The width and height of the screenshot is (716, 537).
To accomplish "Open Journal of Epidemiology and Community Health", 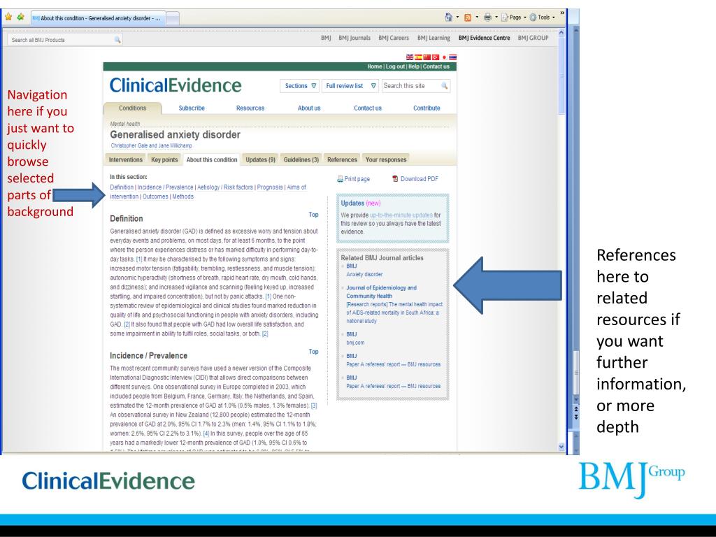I will [x=381, y=292].
